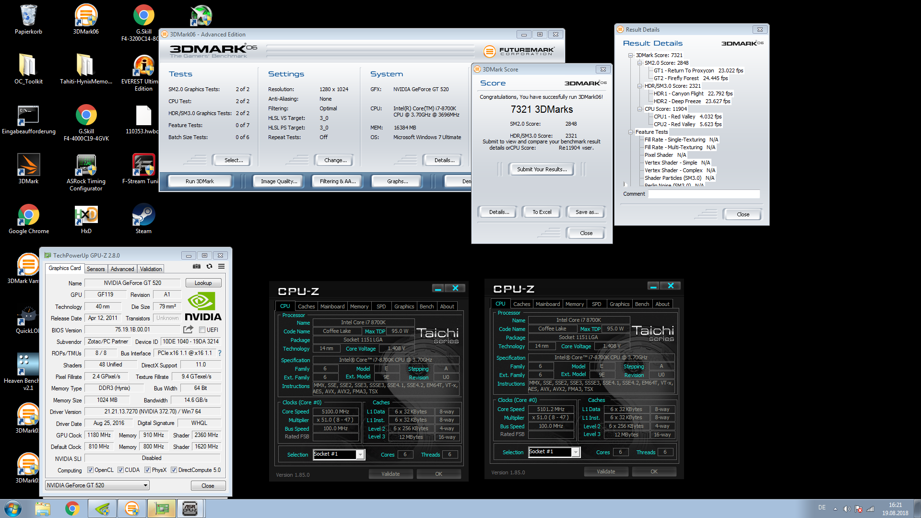This screenshot has width=921, height=518.
Task: Select the Steam desktop icon
Action: click(143, 219)
